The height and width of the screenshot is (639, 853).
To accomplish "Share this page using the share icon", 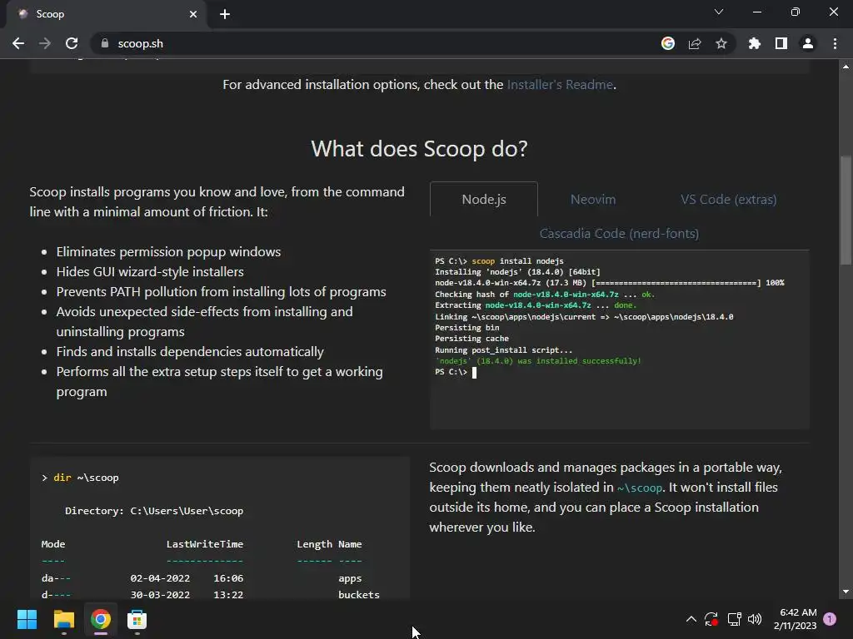I will [x=695, y=43].
